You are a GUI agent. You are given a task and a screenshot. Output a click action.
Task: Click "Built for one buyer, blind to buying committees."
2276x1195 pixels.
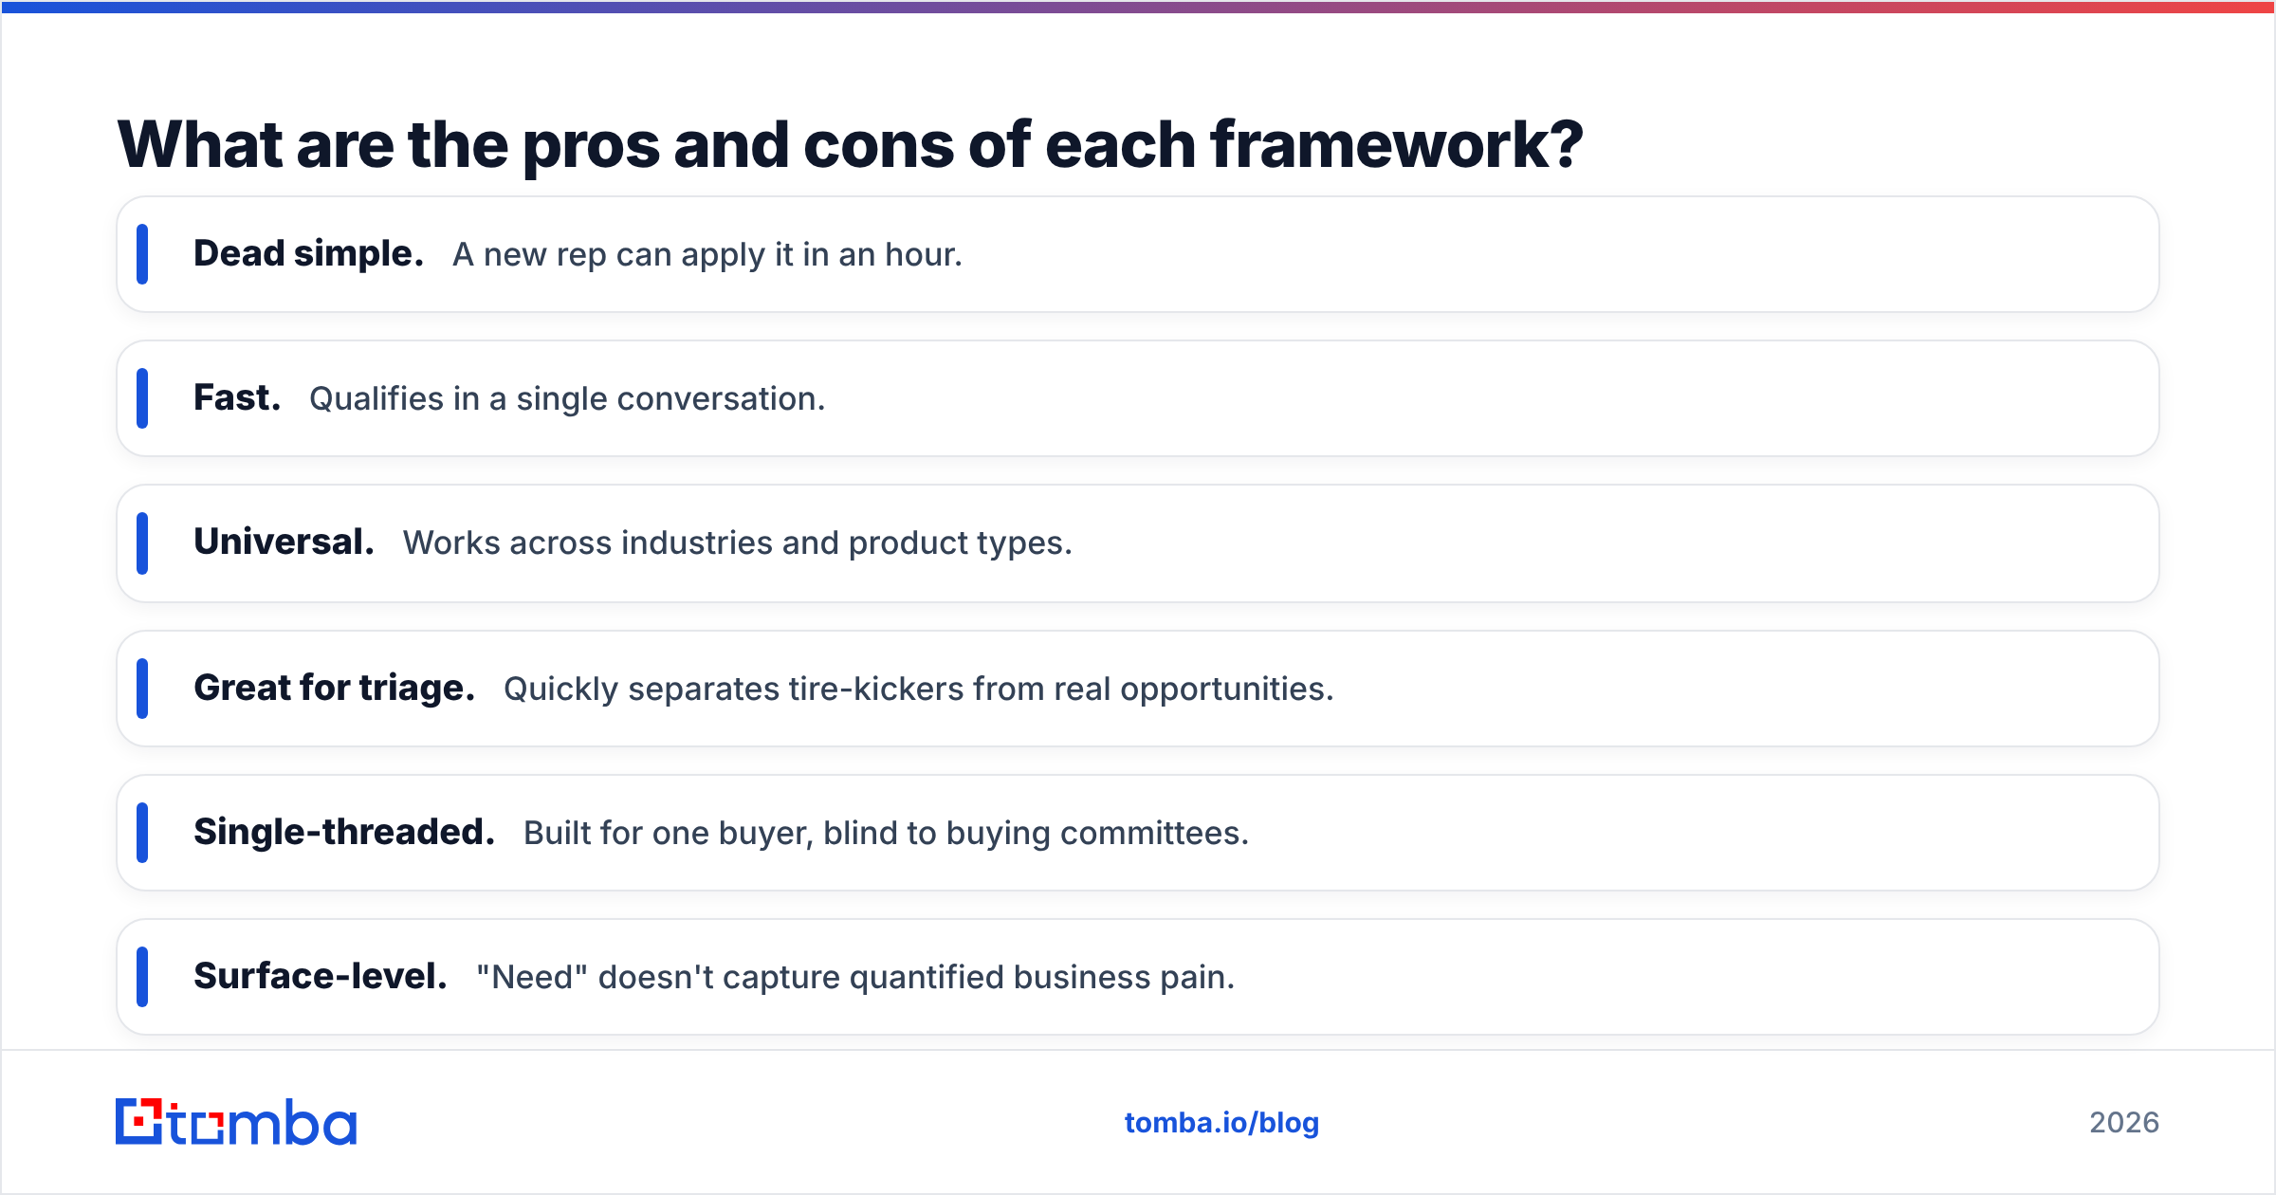tap(887, 834)
